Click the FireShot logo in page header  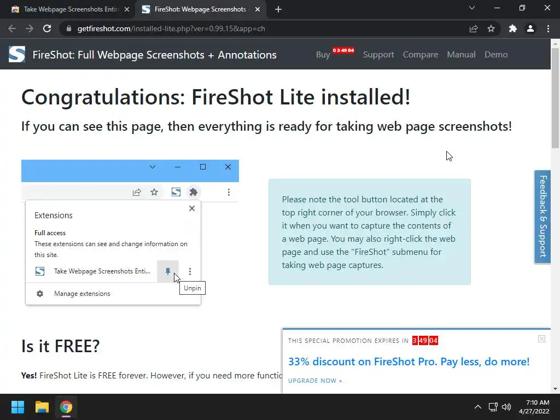click(x=17, y=54)
